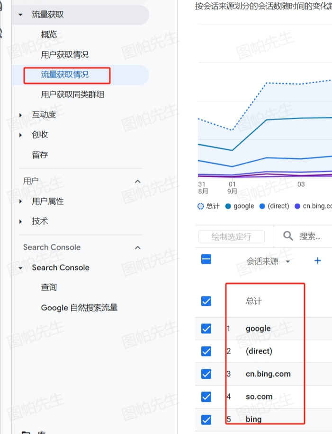The height and width of the screenshot is (434, 332).
Task: Click the search magnifier icon
Action: pos(288,236)
